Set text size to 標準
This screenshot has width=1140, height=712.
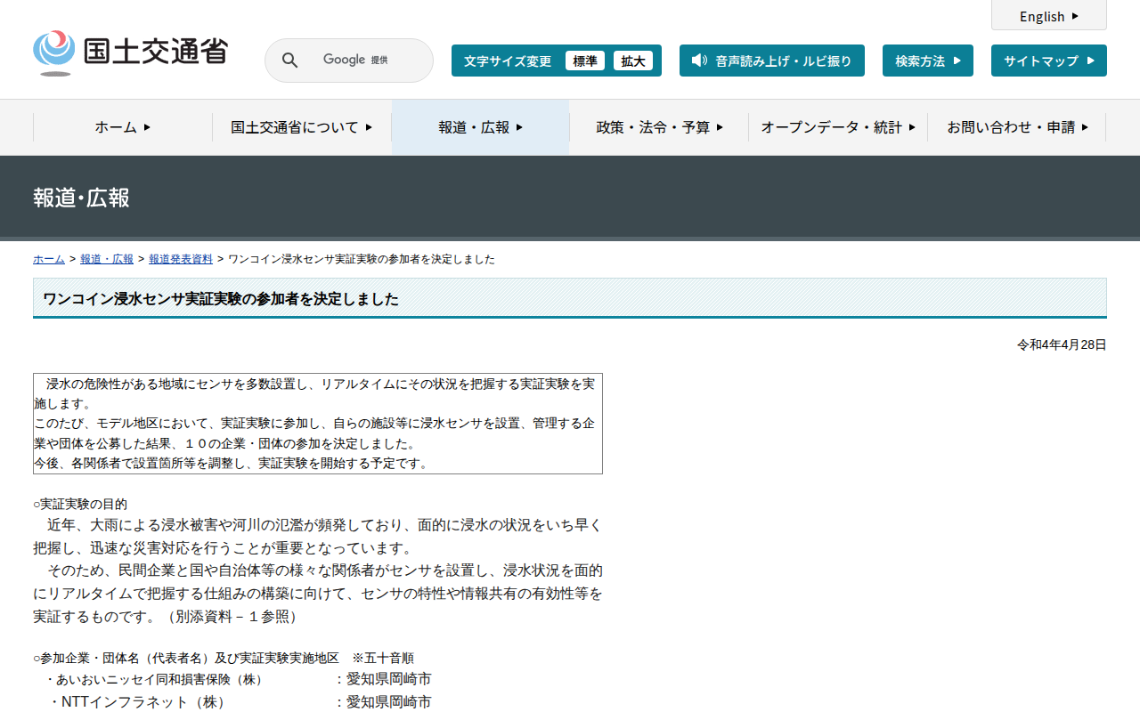pos(585,61)
